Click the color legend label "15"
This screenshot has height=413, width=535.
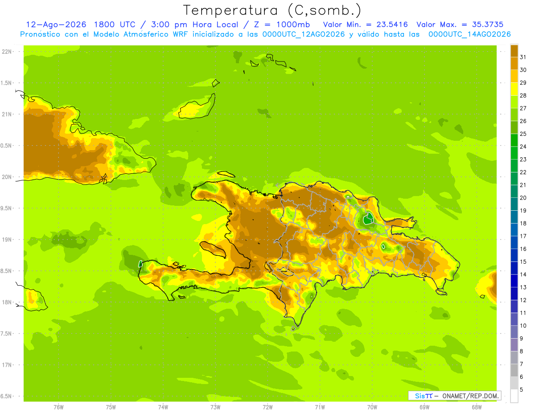coord(523,262)
